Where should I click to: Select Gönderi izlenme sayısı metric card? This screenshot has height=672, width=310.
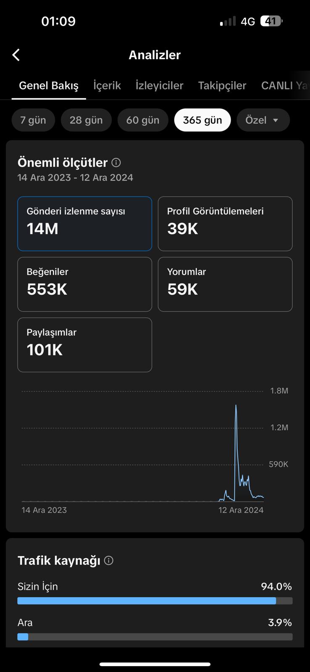(x=85, y=224)
